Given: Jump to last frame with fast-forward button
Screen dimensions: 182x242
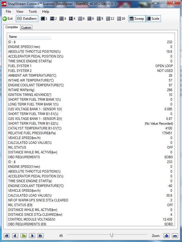Looking at the screenshot, I should coord(40,236).
